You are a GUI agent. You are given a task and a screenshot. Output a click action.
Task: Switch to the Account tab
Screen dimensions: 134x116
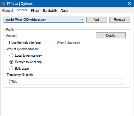tap(22, 10)
